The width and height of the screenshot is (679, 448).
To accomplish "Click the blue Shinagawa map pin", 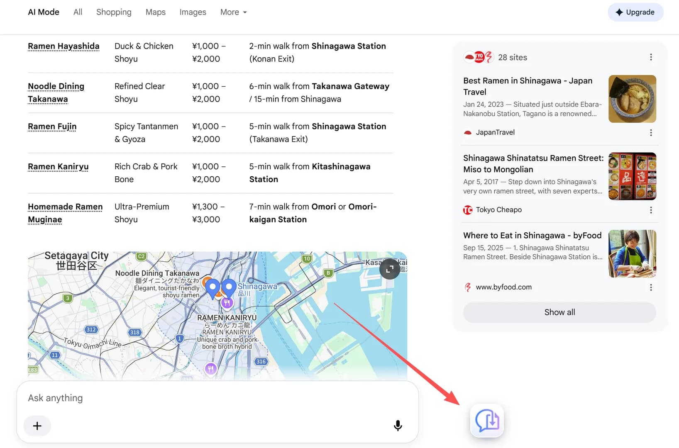I will [x=229, y=288].
